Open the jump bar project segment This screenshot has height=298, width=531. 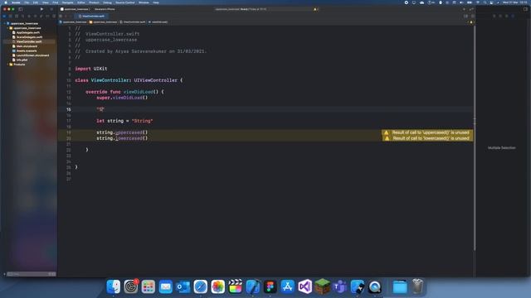pyautogui.click(x=73, y=22)
